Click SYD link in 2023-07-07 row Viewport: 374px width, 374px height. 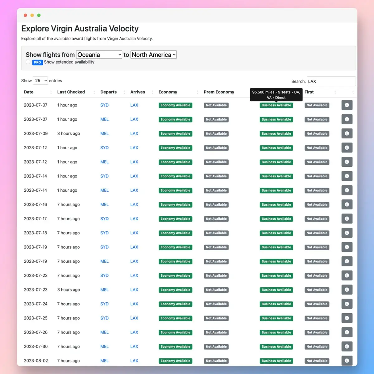[x=104, y=105]
